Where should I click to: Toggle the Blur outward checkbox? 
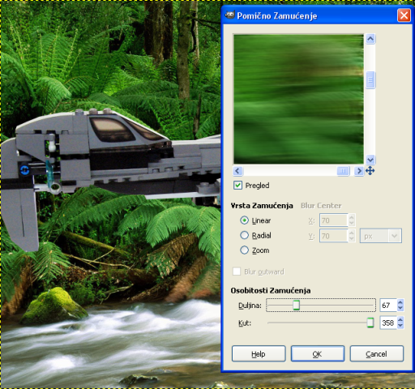pyautogui.click(x=237, y=271)
